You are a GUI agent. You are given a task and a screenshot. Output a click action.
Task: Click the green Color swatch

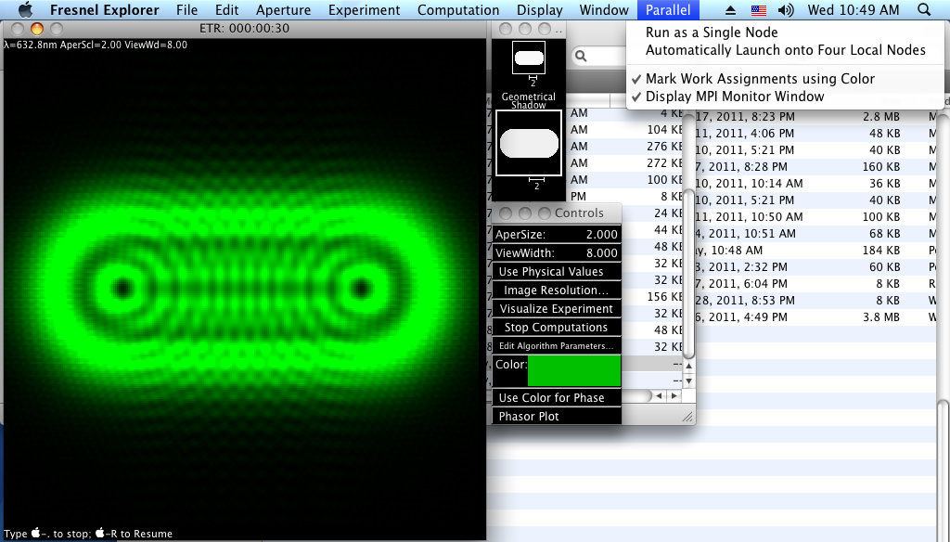pyautogui.click(x=575, y=370)
